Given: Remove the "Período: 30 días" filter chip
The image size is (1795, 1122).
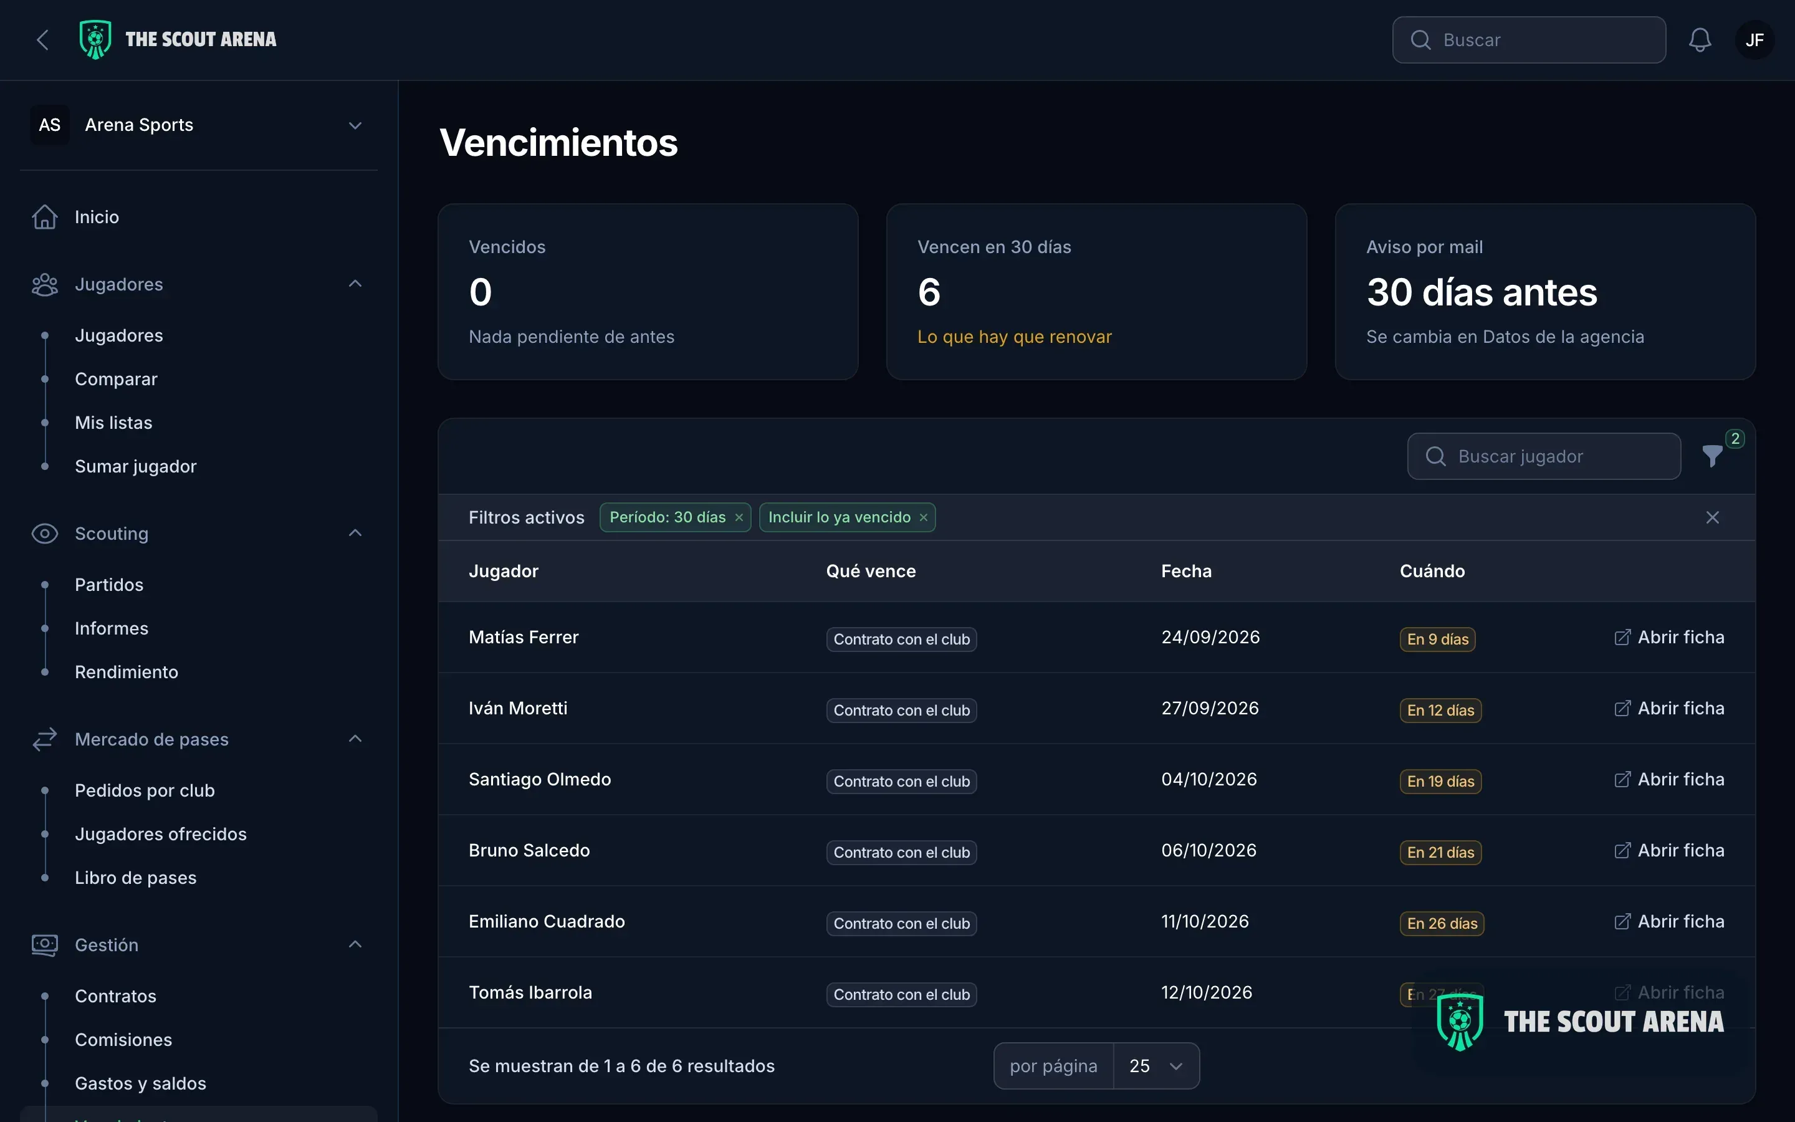Looking at the screenshot, I should pos(739,518).
